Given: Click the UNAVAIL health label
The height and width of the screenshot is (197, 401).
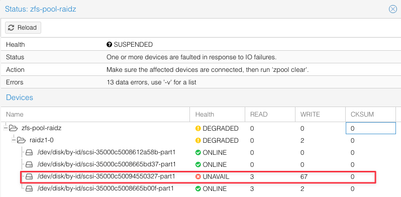Looking at the screenshot, I should 216,177.
